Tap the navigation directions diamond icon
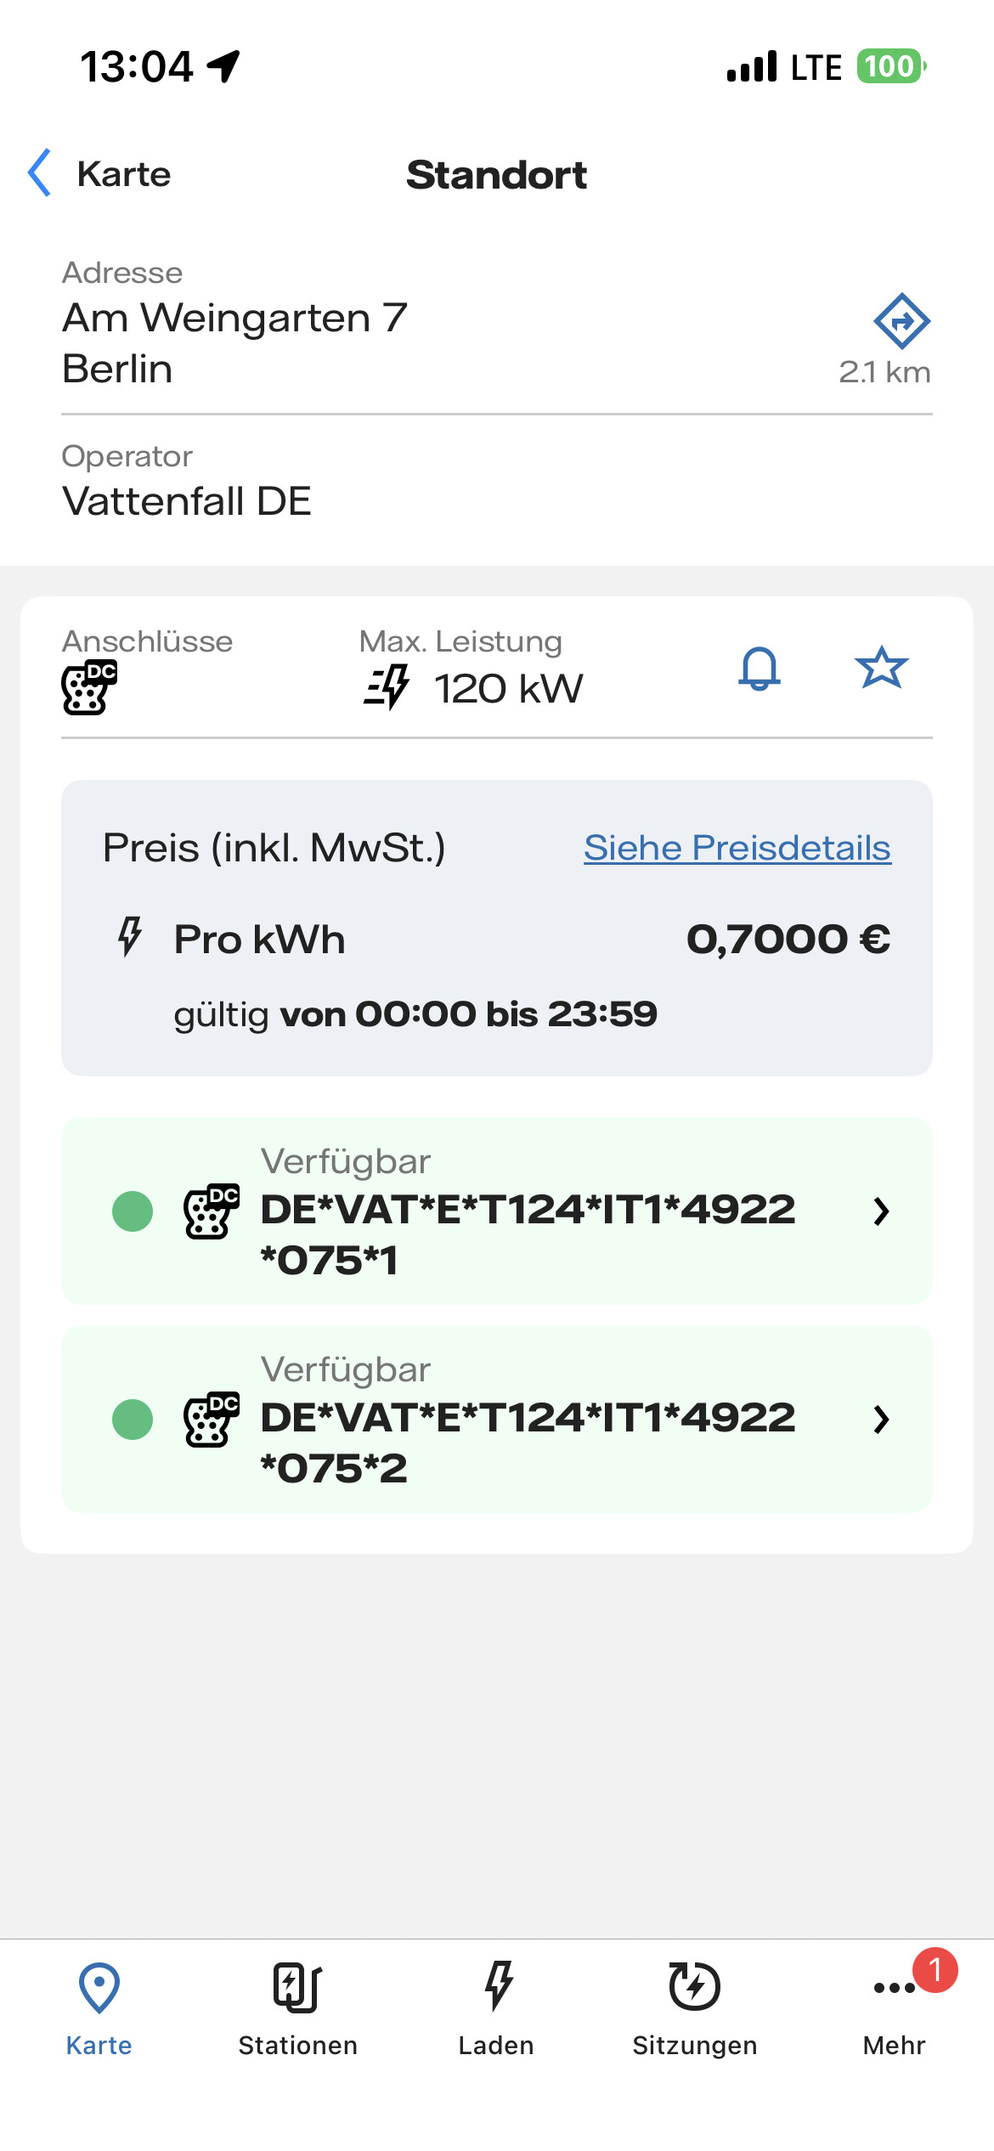The width and height of the screenshot is (994, 2151). (901, 321)
